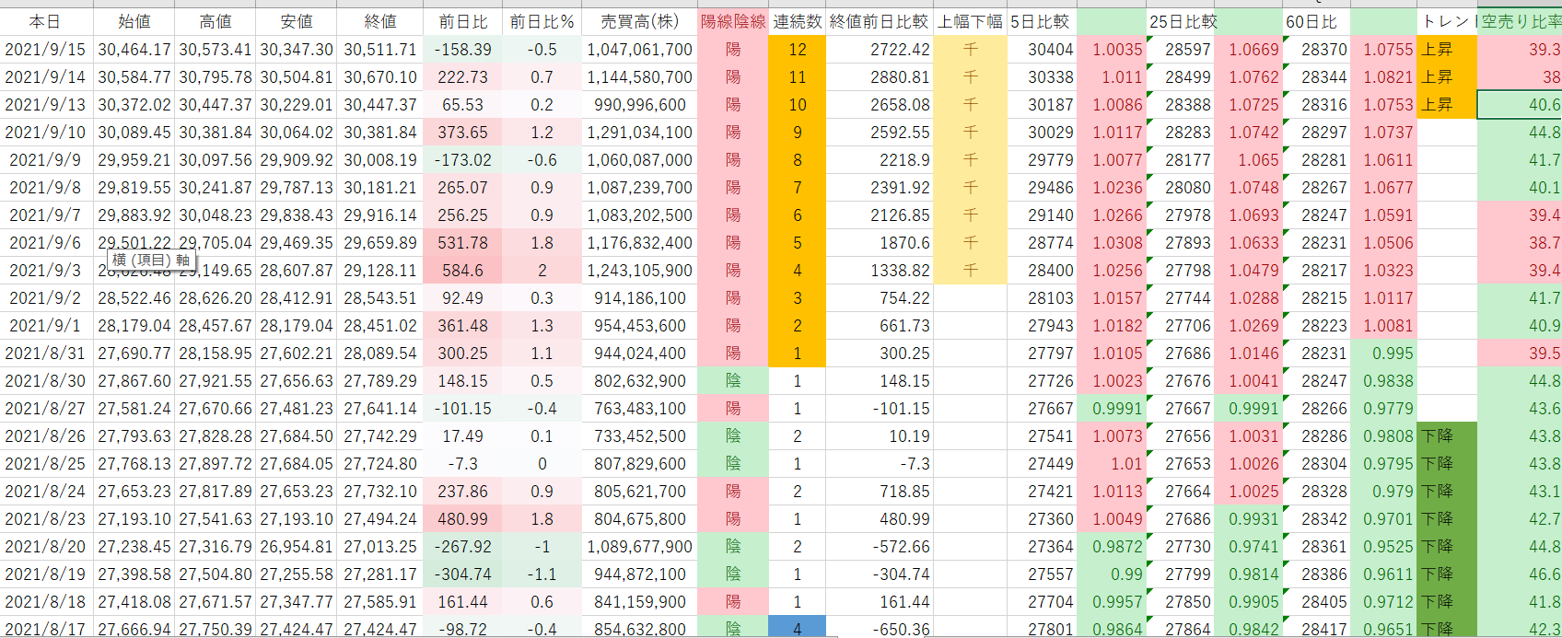Viewport: 1562px width, 638px height.
Task: Select the change cell 531.78
Action: click(x=463, y=242)
